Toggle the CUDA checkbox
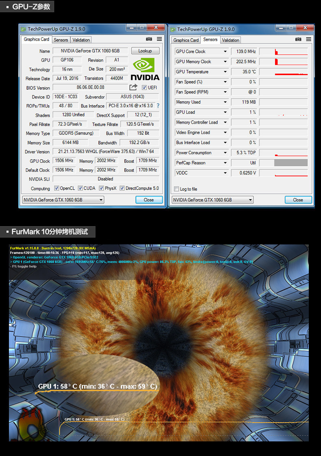The height and width of the screenshot is (456, 321). [x=80, y=188]
